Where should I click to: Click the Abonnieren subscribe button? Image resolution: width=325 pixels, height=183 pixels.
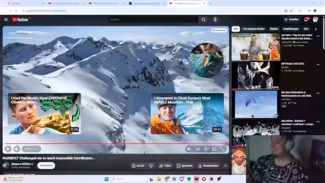click(x=46, y=166)
